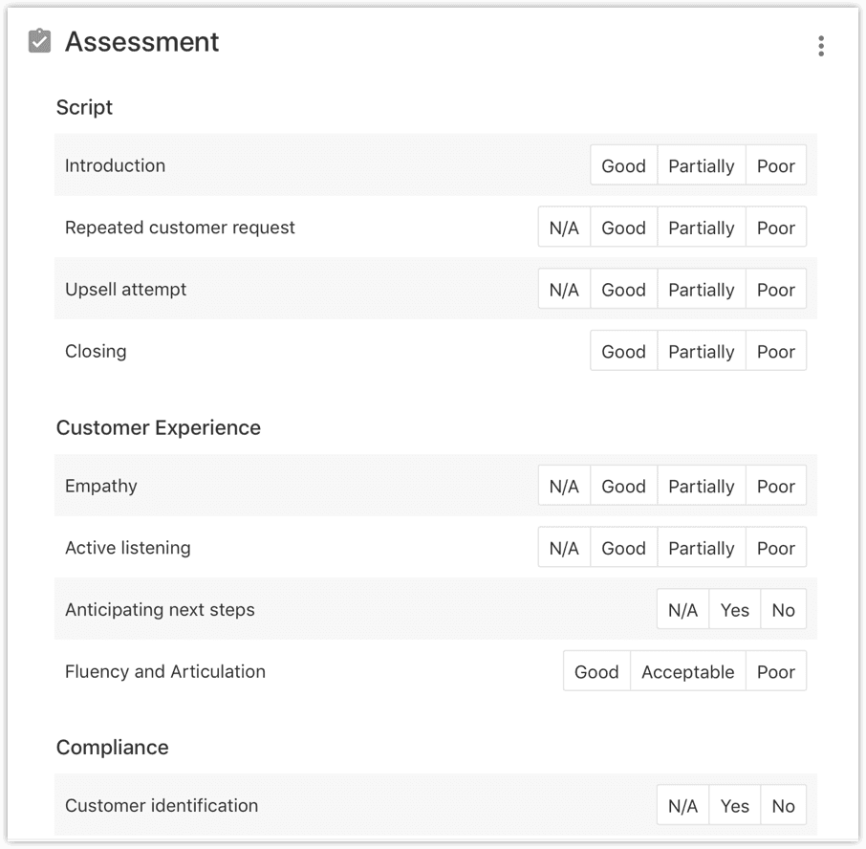Mark Upsell attempt as N/A

(x=564, y=289)
